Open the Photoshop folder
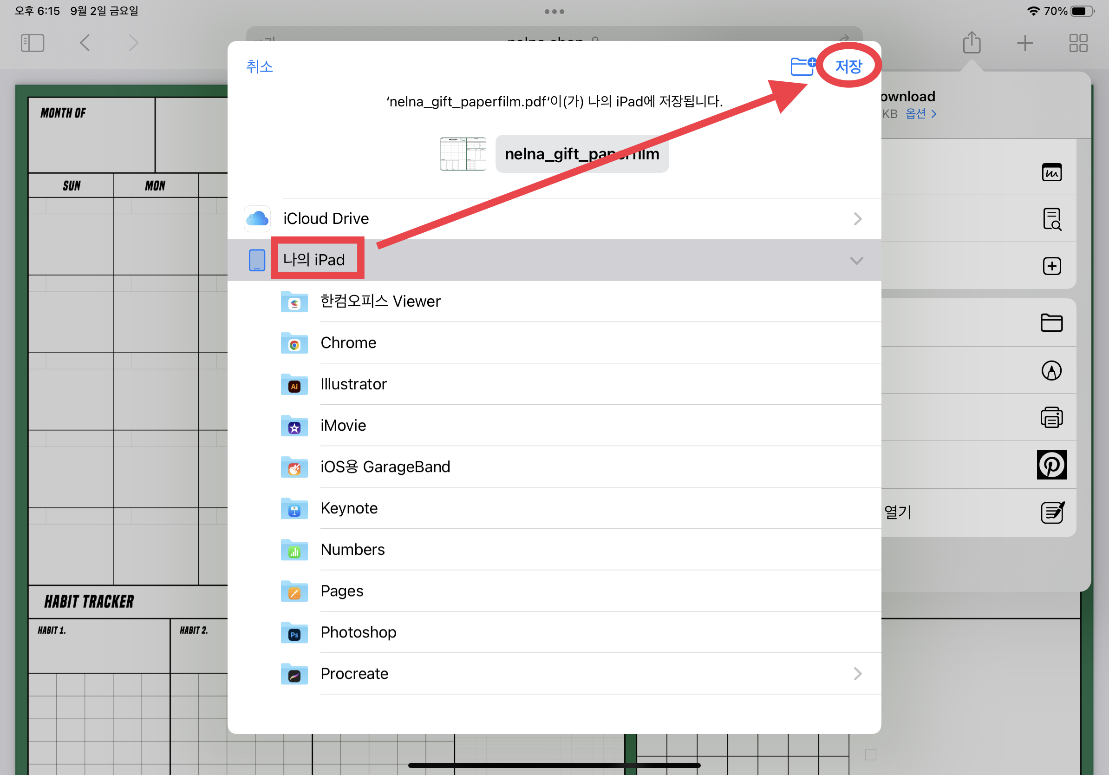 coord(358,632)
